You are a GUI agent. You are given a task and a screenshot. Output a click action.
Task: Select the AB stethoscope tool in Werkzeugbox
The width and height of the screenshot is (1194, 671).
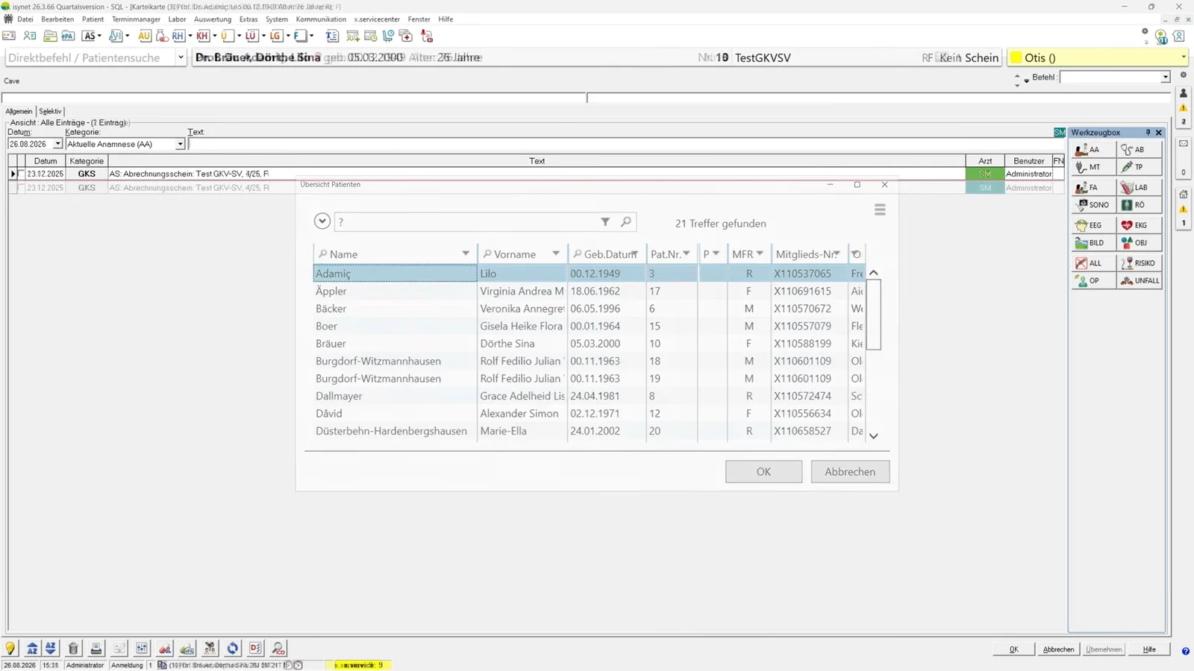tap(1139, 150)
